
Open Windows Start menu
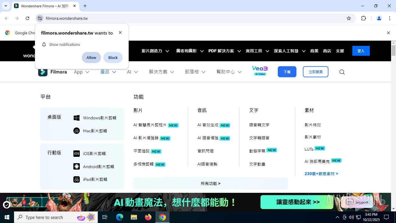point(7,217)
